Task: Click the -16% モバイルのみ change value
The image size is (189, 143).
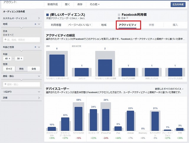Action: click(79, 138)
